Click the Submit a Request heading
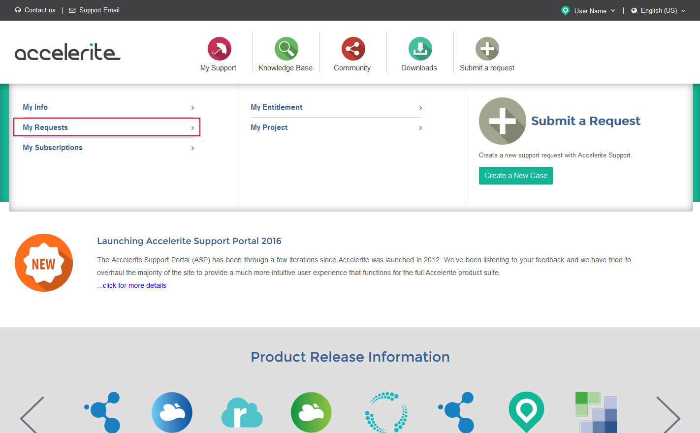 click(x=586, y=121)
